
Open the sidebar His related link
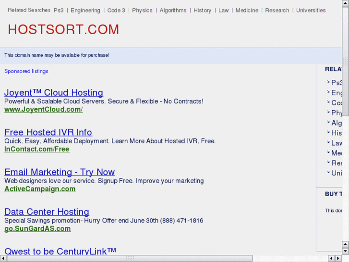(x=337, y=133)
